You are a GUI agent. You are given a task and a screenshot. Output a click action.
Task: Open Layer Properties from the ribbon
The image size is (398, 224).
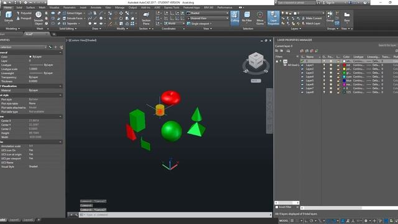coord(273,18)
